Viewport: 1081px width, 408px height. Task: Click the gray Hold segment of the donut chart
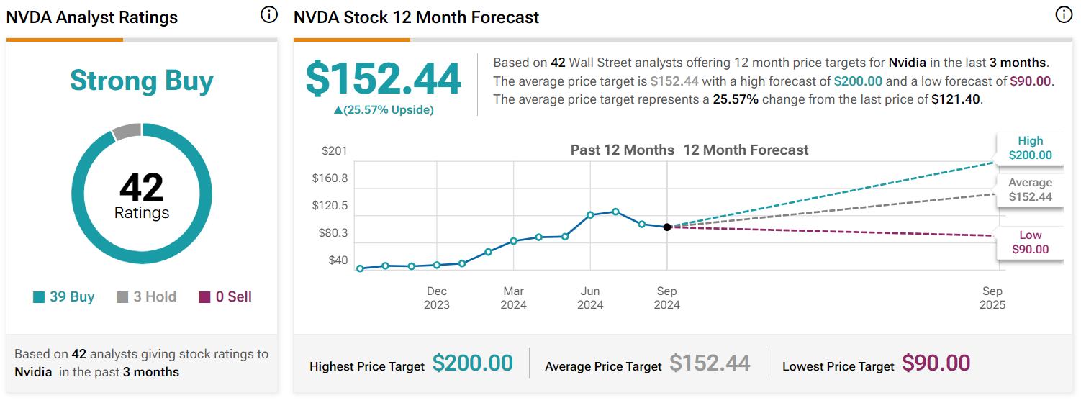[127, 132]
